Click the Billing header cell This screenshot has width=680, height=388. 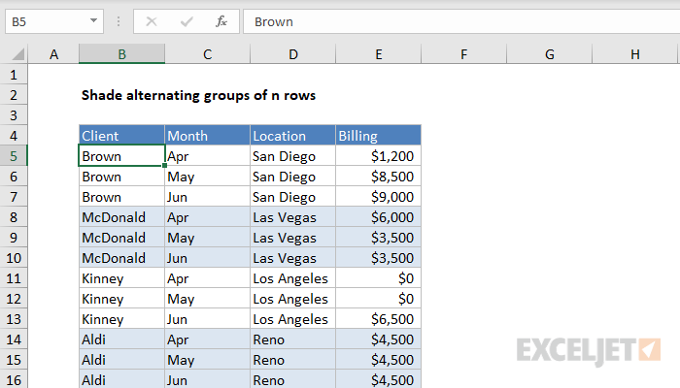pyautogui.click(x=379, y=136)
